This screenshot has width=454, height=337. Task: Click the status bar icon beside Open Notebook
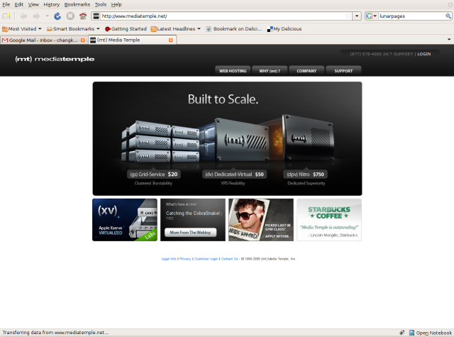click(x=402, y=333)
